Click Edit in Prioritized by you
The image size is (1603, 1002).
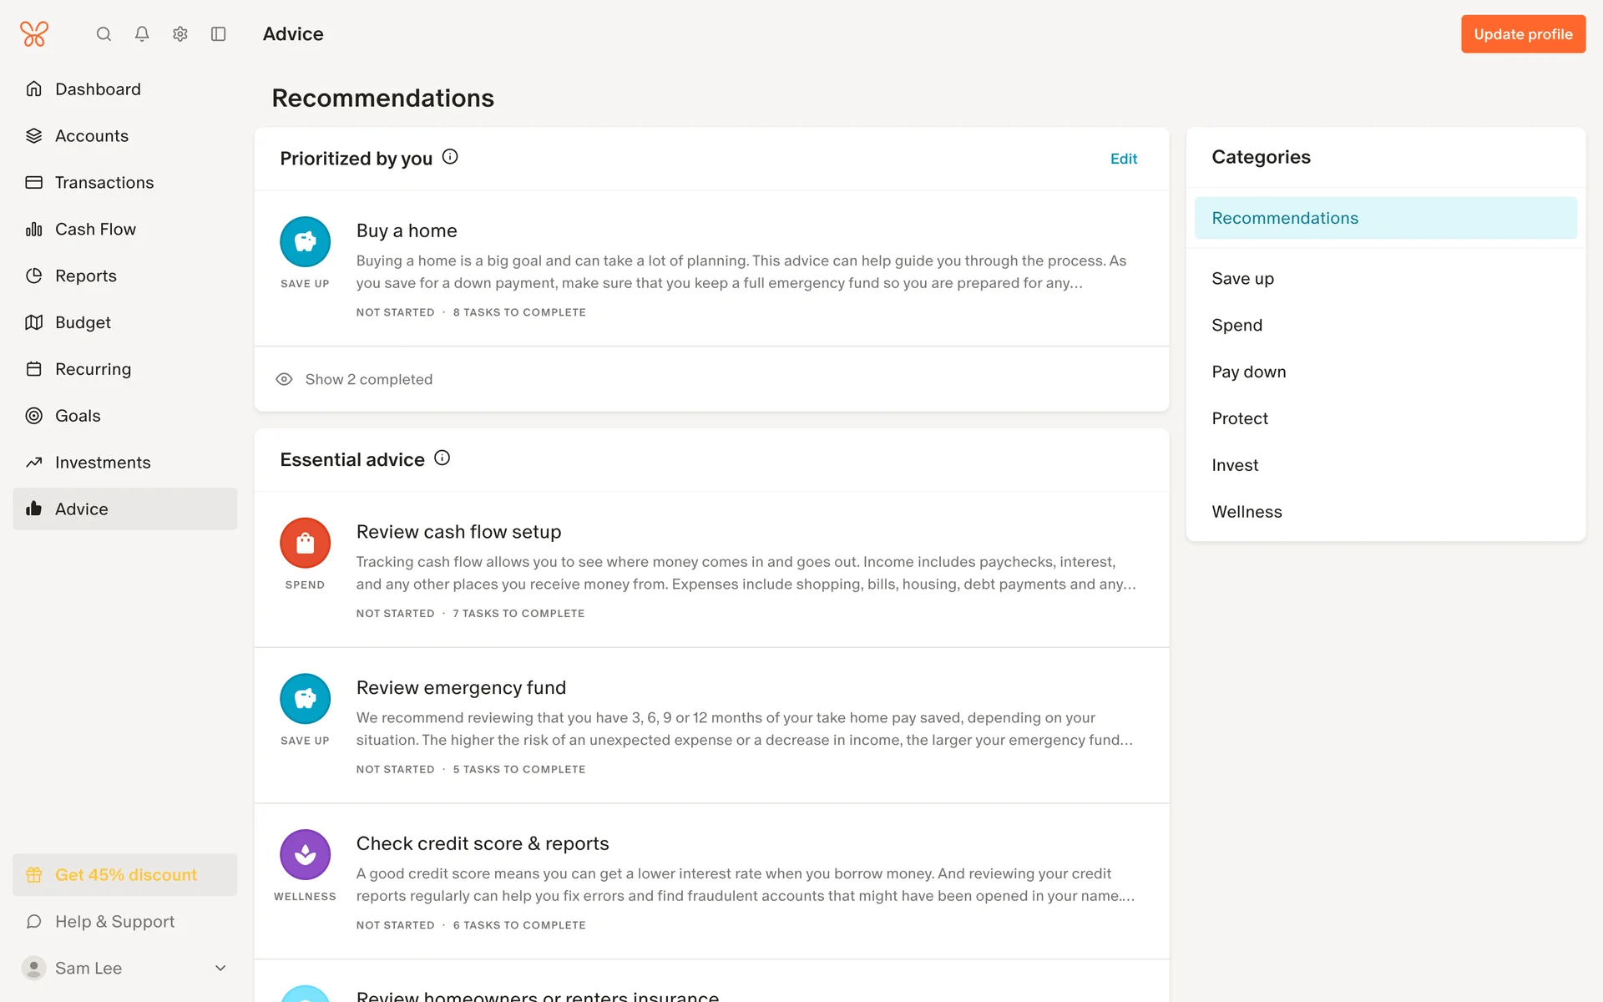(1123, 159)
